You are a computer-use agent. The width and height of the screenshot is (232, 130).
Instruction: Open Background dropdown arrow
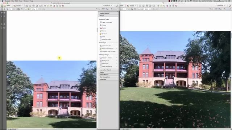point(117,61)
